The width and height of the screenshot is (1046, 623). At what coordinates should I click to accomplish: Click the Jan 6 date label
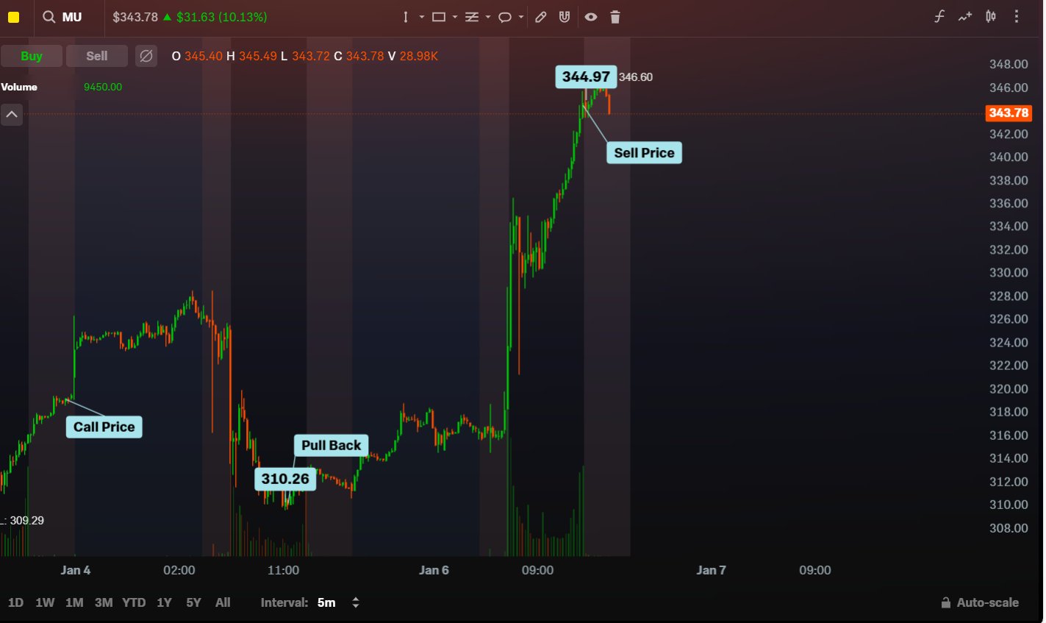click(x=434, y=570)
